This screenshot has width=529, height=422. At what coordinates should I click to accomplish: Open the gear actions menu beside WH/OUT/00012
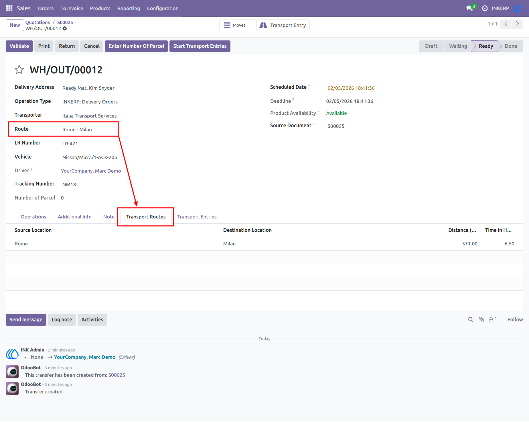tap(65, 28)
